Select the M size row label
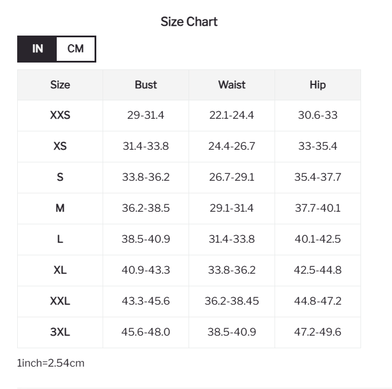Screen dimensions: 392x389 click(60, 208)
